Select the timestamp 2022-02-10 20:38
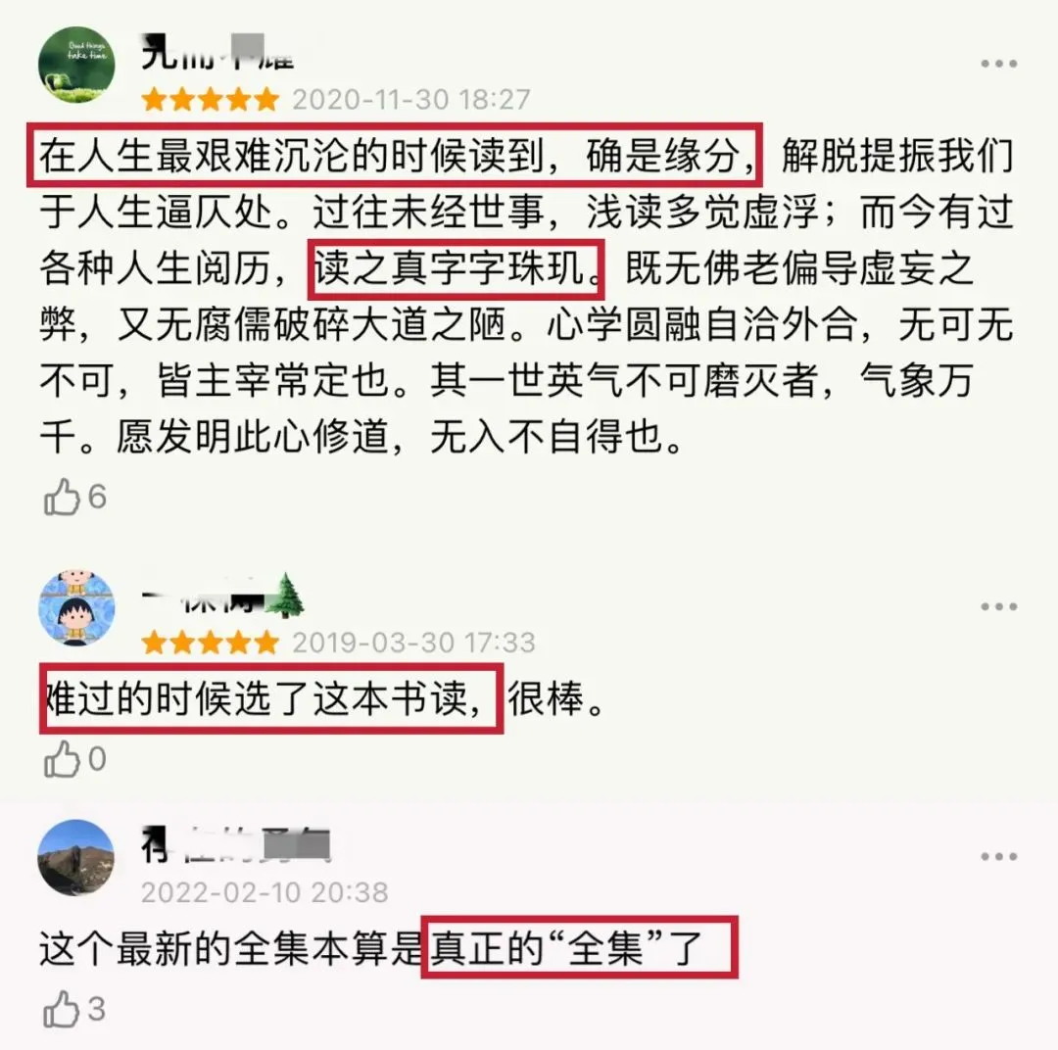The image size is (1058, 1050). pyautogui.click(x=265, y=892)
